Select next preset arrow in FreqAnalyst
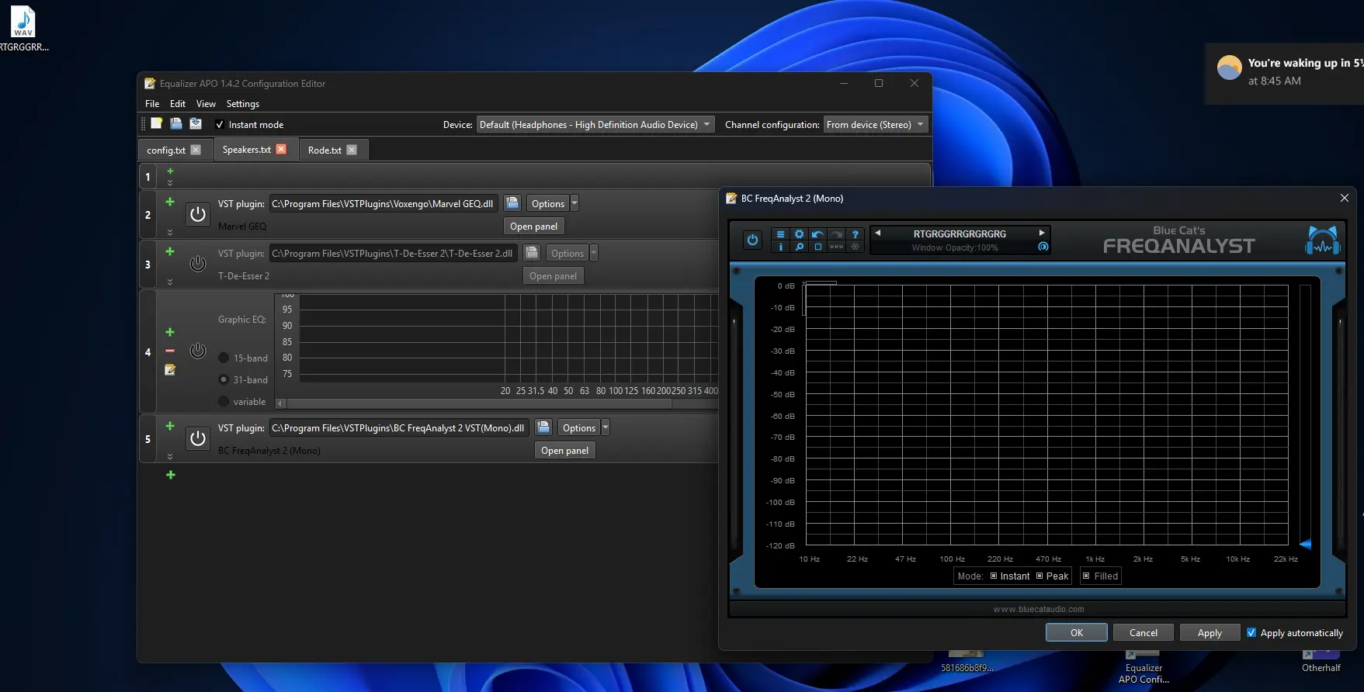Screen dimensions: 1364x692 (x=1042, y=233)
